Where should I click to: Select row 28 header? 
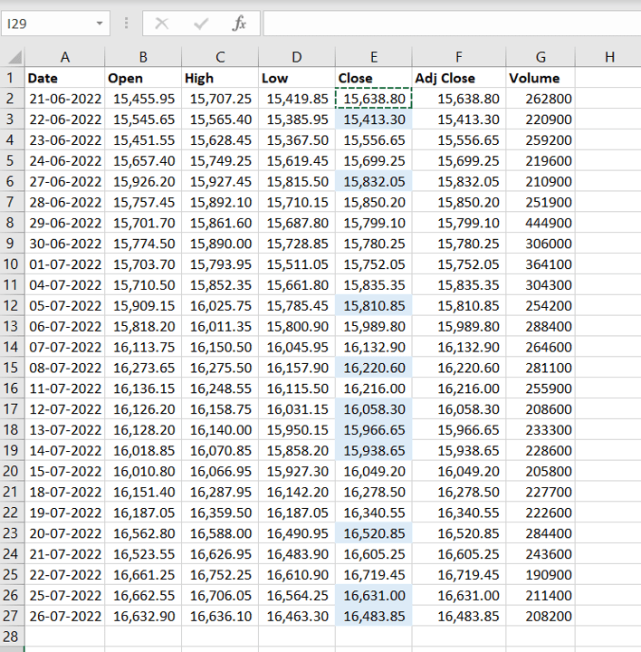(12, 637)
